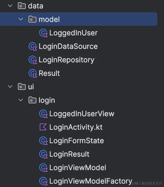Viewport: 164px width, 187px height.
Task: Click the login package folder icon
Action: click(32, 100)
